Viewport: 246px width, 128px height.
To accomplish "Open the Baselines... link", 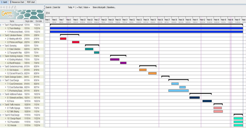I will (111, 7).
